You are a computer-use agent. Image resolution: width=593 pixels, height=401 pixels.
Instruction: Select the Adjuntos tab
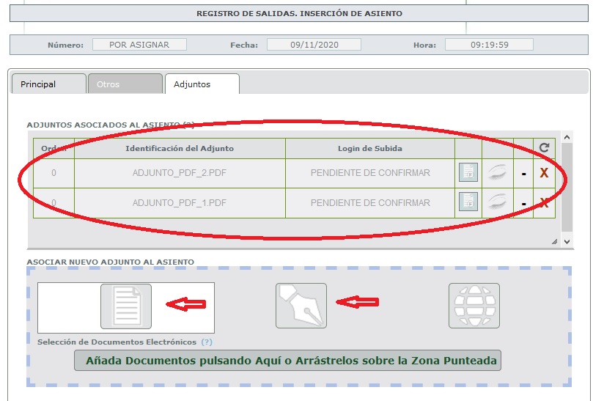[x=202, y=84]
